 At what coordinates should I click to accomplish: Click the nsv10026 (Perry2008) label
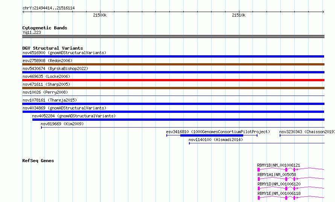point(45,92)
